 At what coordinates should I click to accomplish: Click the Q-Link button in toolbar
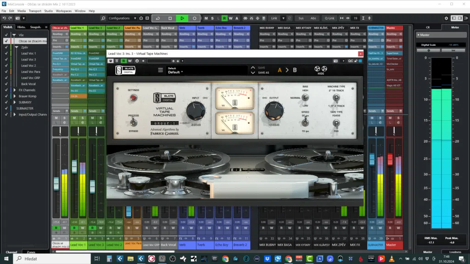pyautogui.click(x=330, y=18)
